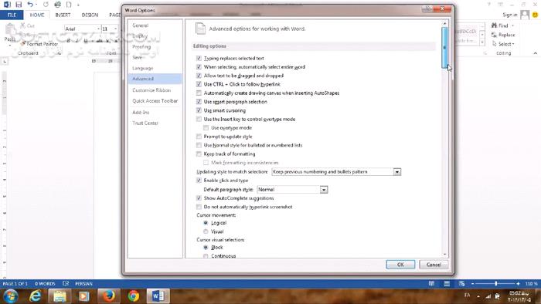
Task: Toggle automatically select entire word option
Action: point(199,67)
